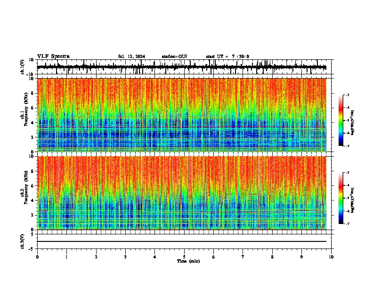Click the "8" kHz tick on ch.1 frequency axis
373x288 pixels.
[33, 93]
